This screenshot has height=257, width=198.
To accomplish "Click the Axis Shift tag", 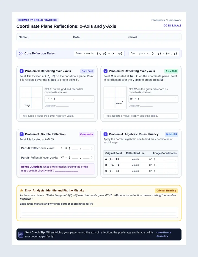I will coord(171,71).
